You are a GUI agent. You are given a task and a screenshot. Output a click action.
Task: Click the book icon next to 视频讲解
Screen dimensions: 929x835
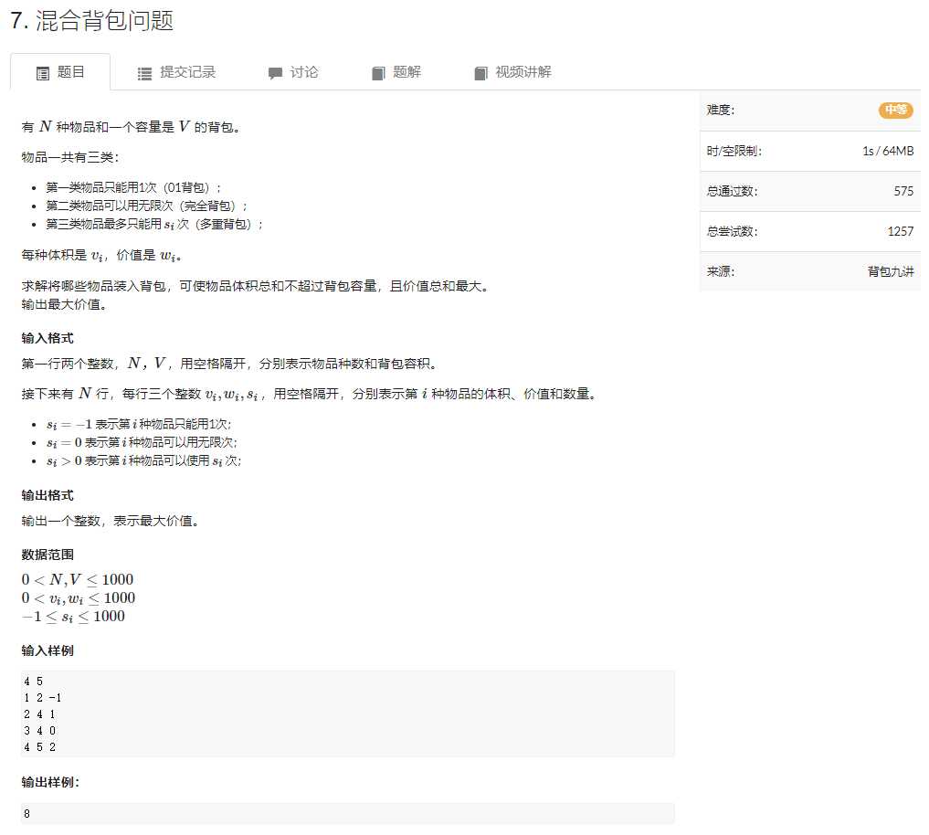coord(480,73)
